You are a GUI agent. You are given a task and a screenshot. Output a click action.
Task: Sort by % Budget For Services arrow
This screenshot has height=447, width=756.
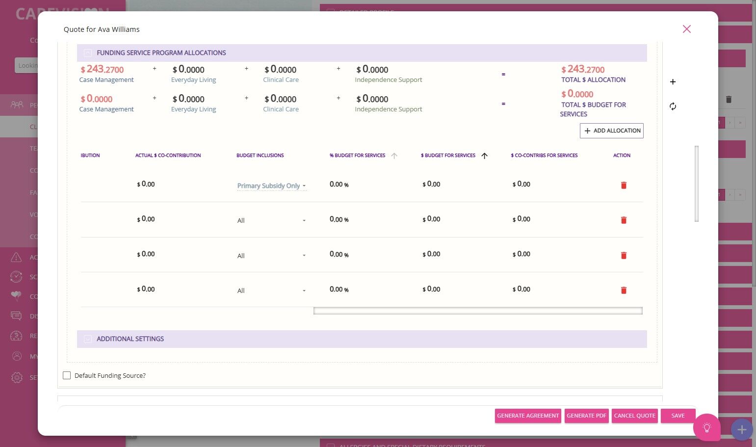pos(394,156)
